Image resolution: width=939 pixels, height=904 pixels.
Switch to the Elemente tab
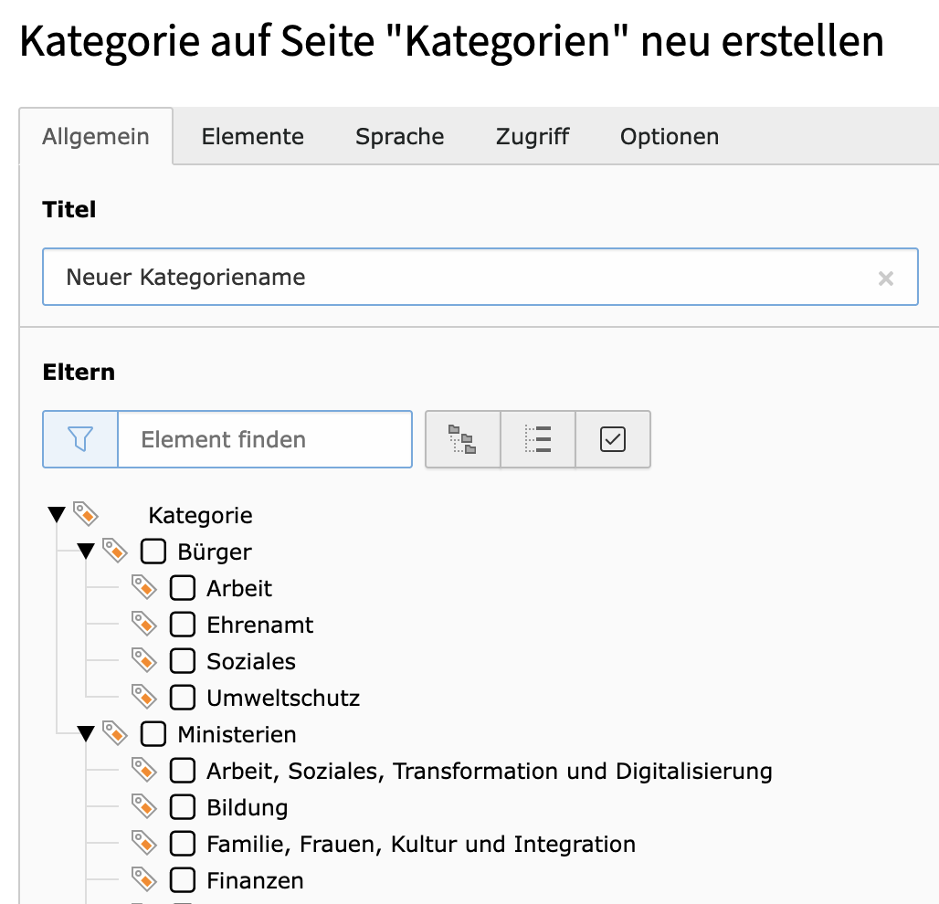click(x=252, y=136)
